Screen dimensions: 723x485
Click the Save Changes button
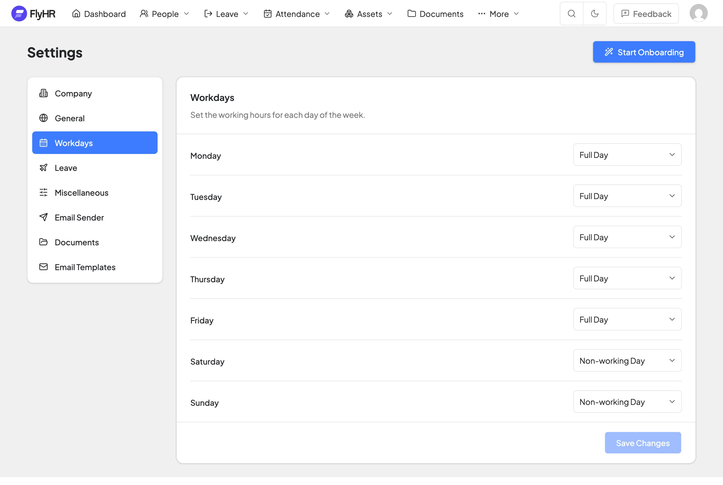(643, 443)
